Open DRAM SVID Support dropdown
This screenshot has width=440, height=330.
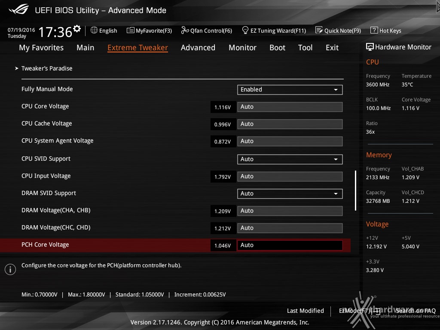click(x=290, y=194)
